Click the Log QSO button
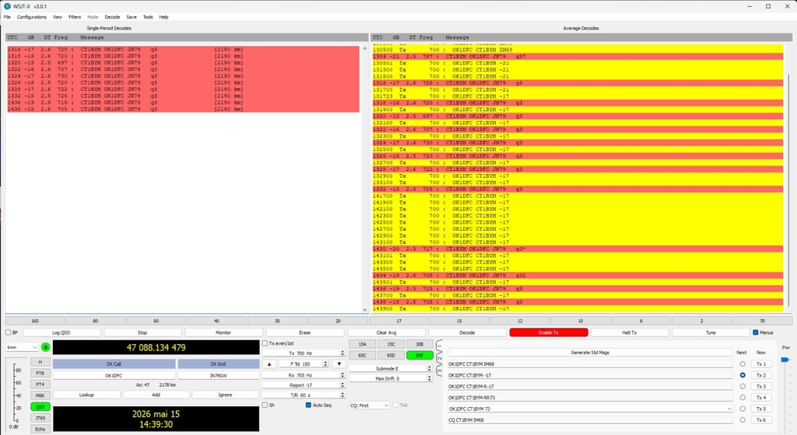The width and height of the screenshot is (797, 435). pyautogui.click(x=61, y=332)
